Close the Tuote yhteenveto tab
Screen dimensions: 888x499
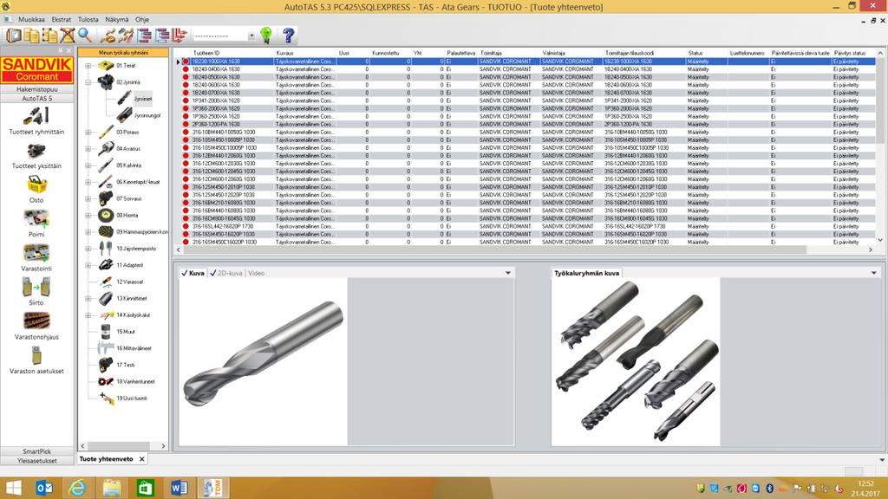(141, 459)
